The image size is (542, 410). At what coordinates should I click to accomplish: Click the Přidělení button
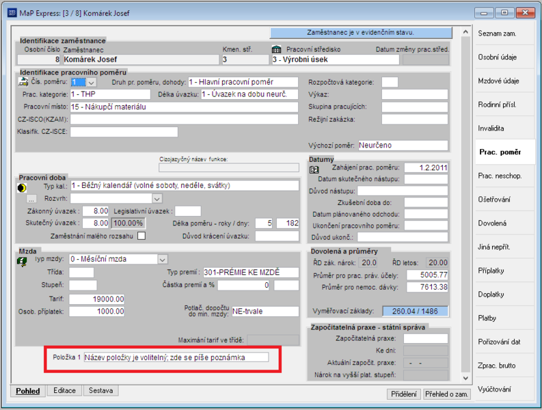click(x=403, y=394)
